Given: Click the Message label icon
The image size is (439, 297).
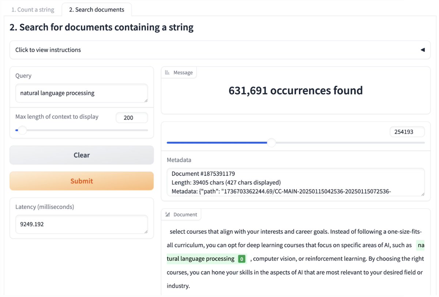Looking at the screenshot, I should (168, 73).
